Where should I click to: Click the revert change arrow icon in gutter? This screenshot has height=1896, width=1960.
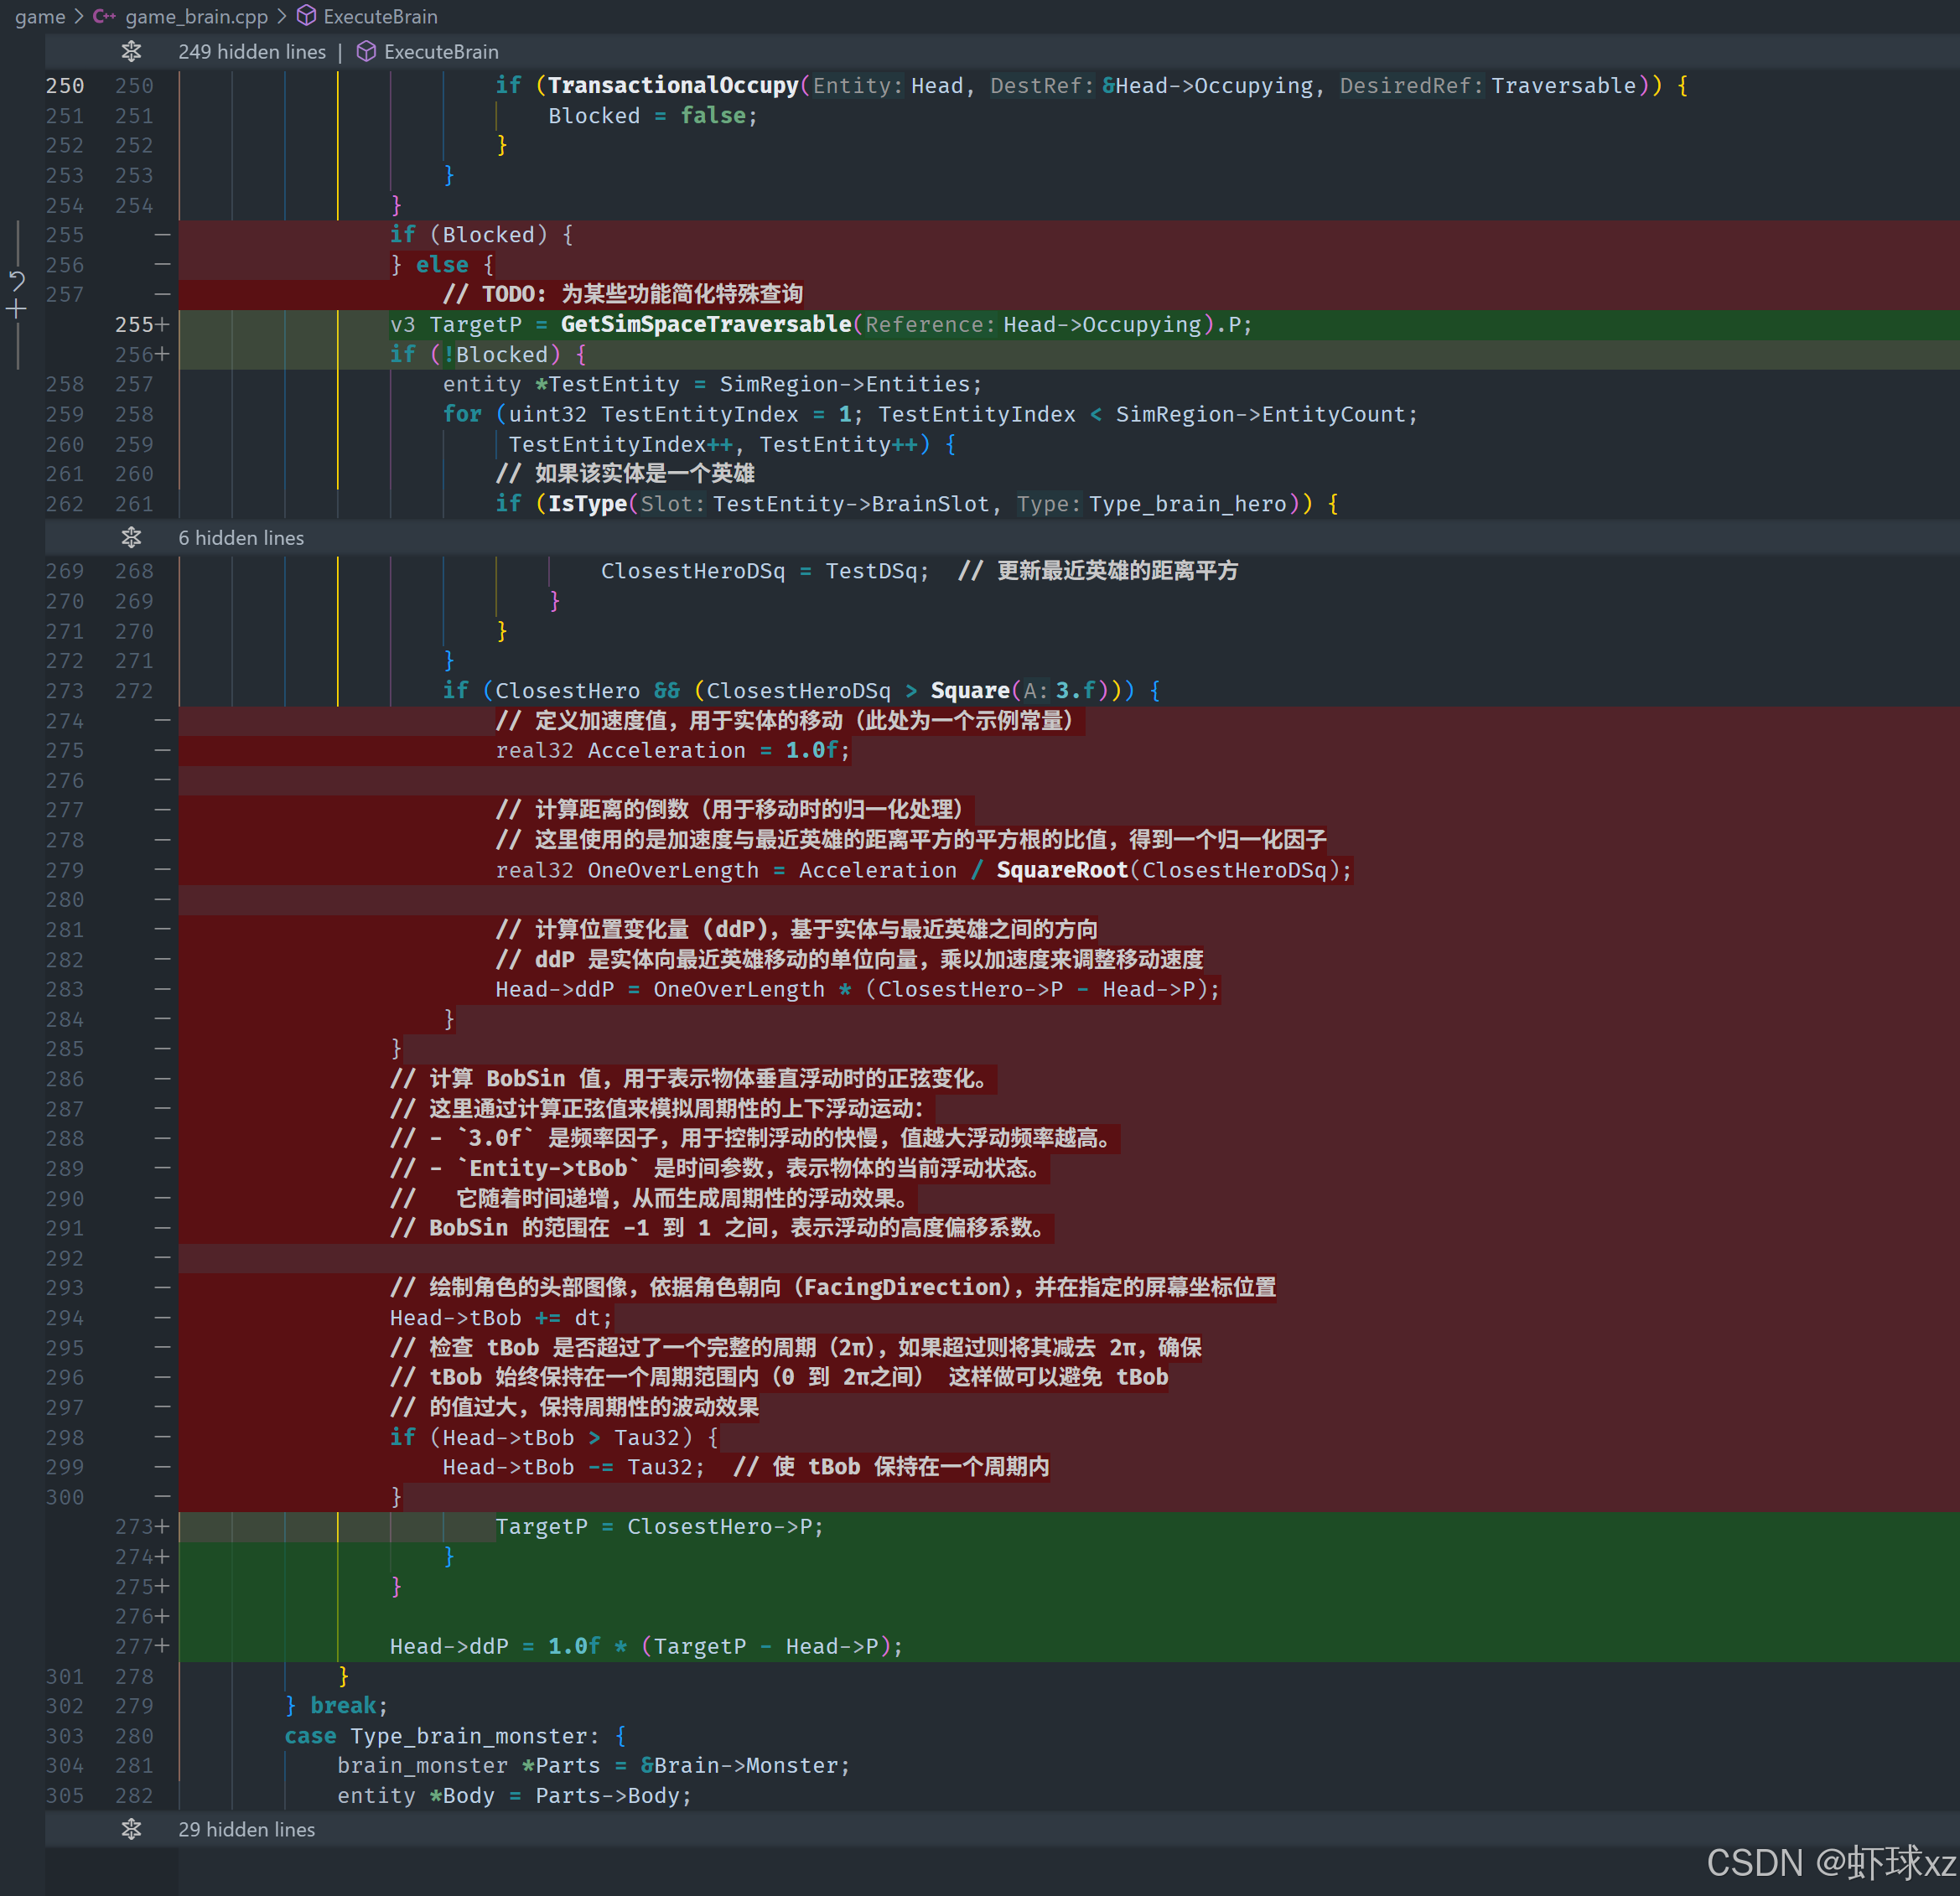coord(17,281)
